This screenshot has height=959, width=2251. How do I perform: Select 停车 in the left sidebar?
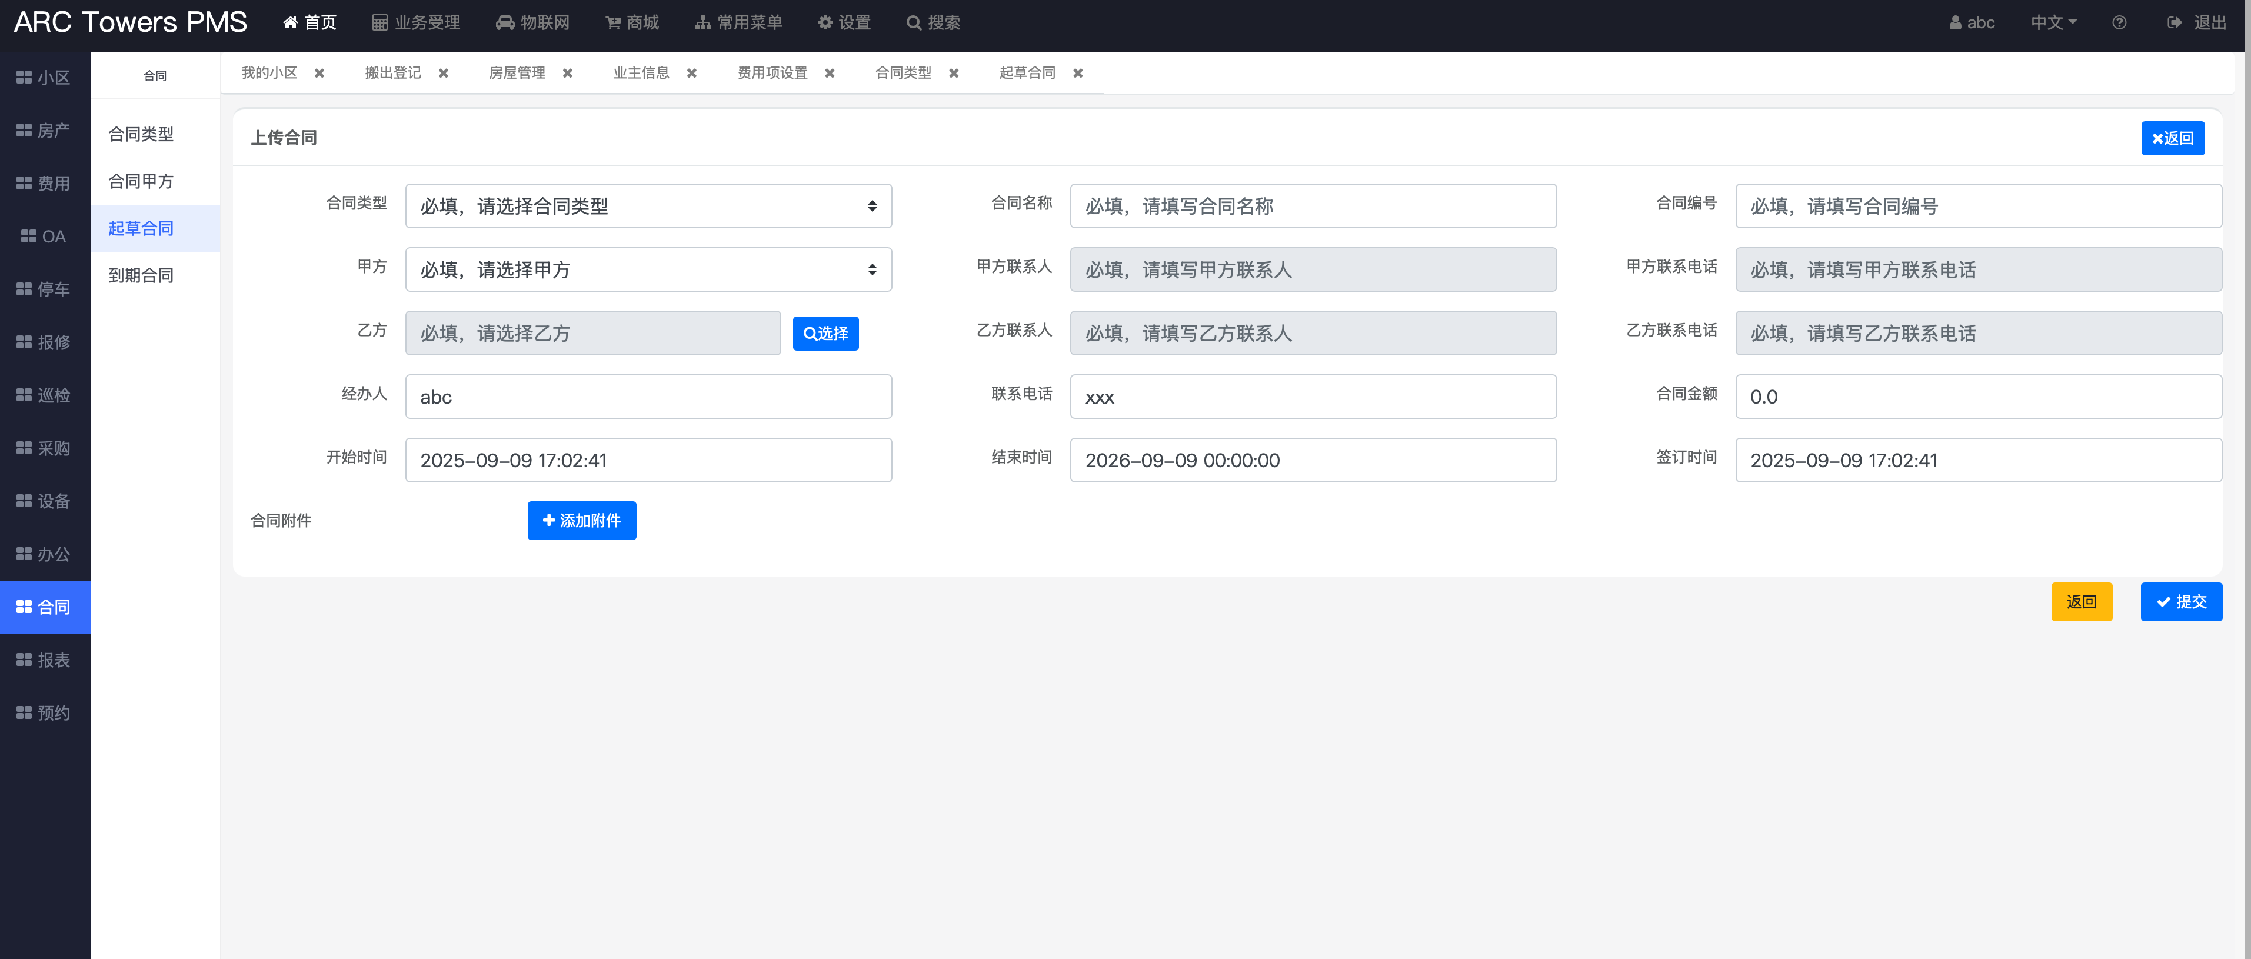point(44,289)
